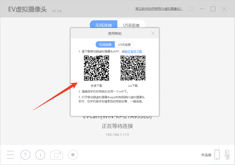Close the 使用帮助 dialog
Image resolution: width=235 pixels, height=165 pixels.
[153, 33]
